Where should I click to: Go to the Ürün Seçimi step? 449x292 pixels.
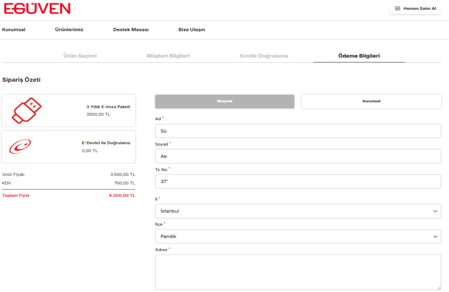(x=80, y=56)
